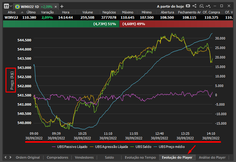This screenshot has width=236, height=162.
Task: Click the 259,50B volume value
Action: [87, 17]
